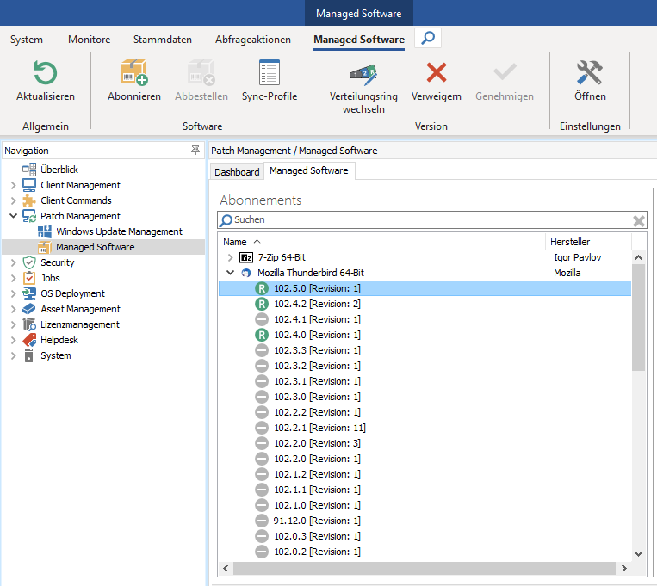Pin the Navigation panel with pushpin icon
Image resolution: width=657 pixels, height=586 pixels.
click(195, 151)
